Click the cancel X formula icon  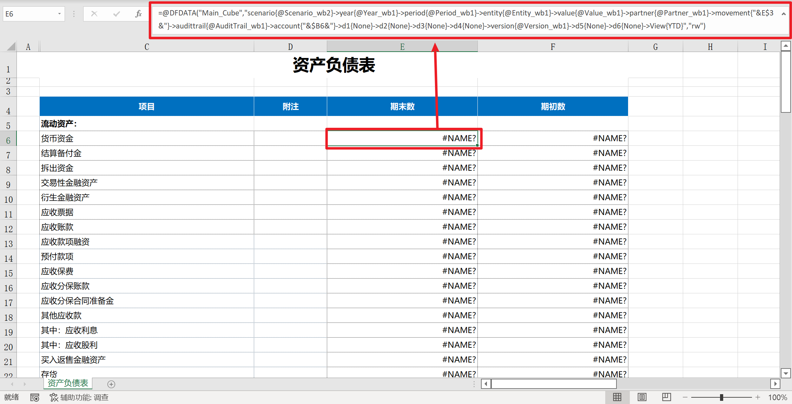[94, 14]
